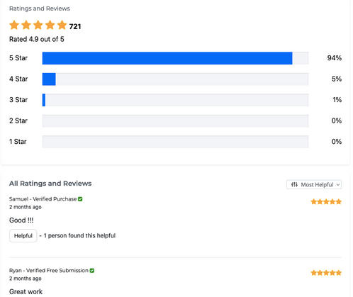Click the third star of the overall rating
353x297 pixels.
tap(38, 25)
